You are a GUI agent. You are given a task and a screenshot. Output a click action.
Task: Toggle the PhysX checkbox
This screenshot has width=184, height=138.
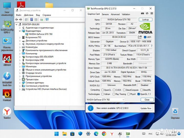click(129, 94)
